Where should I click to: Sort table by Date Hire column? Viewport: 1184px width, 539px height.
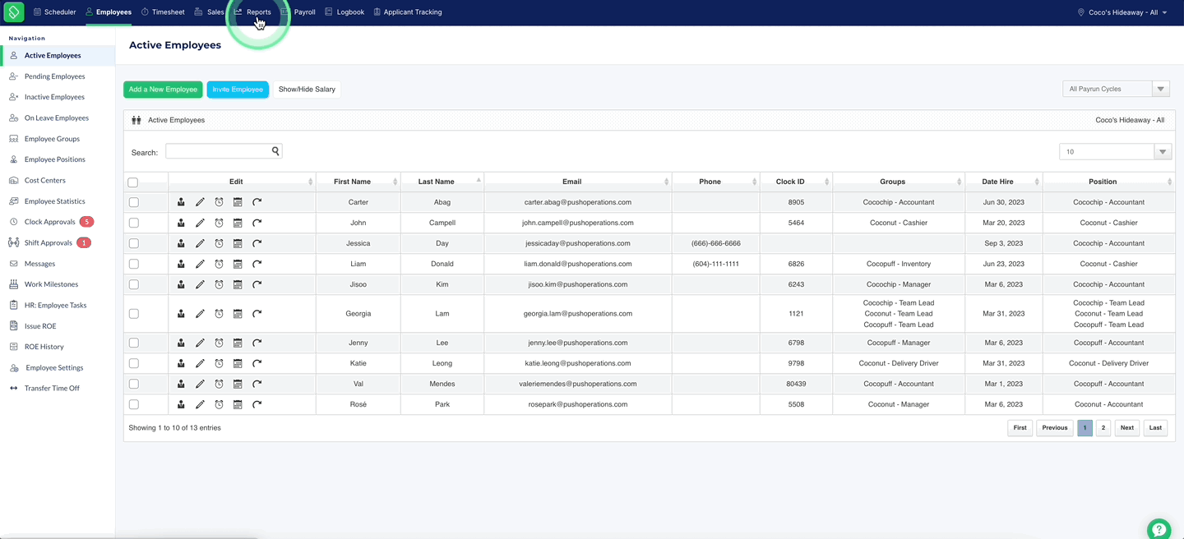[x=1003, y=182]
